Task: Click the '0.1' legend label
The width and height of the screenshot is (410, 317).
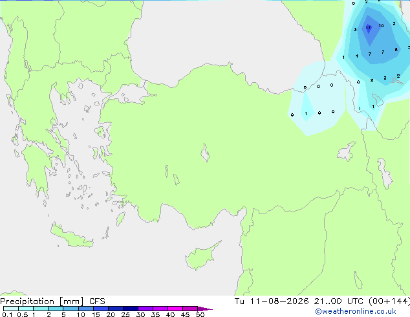Action: coord(7,314)
